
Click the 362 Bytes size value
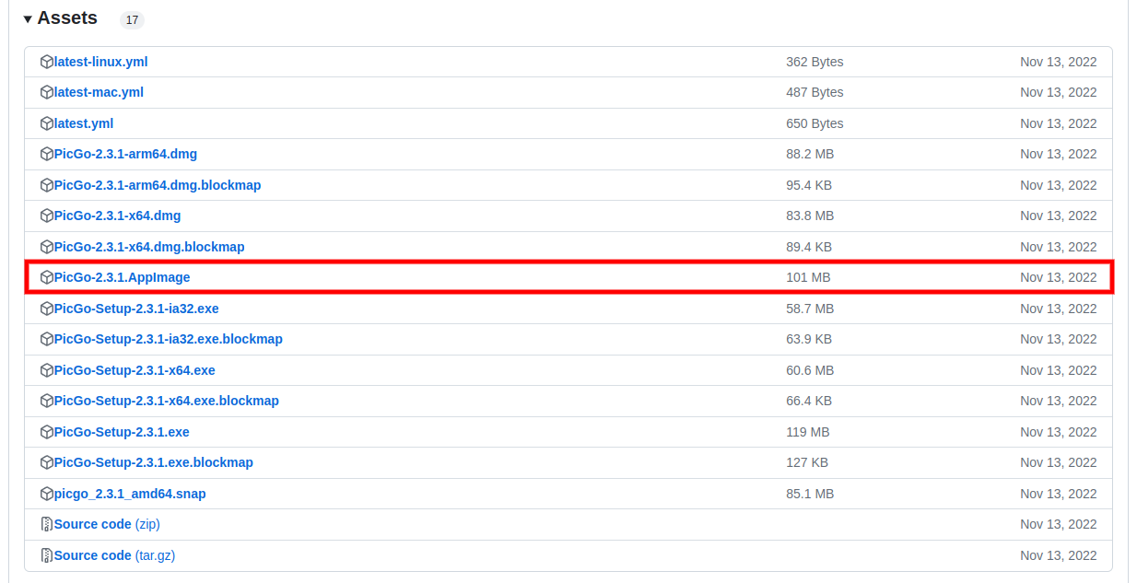[815, 62]
